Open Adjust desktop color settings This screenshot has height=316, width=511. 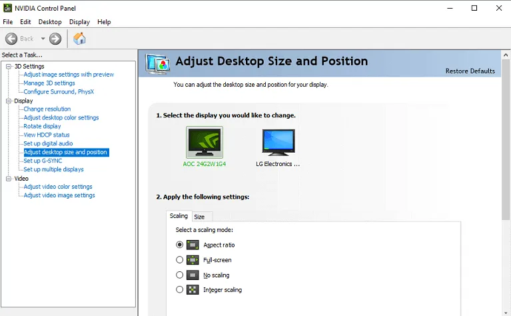coord(61,117)
